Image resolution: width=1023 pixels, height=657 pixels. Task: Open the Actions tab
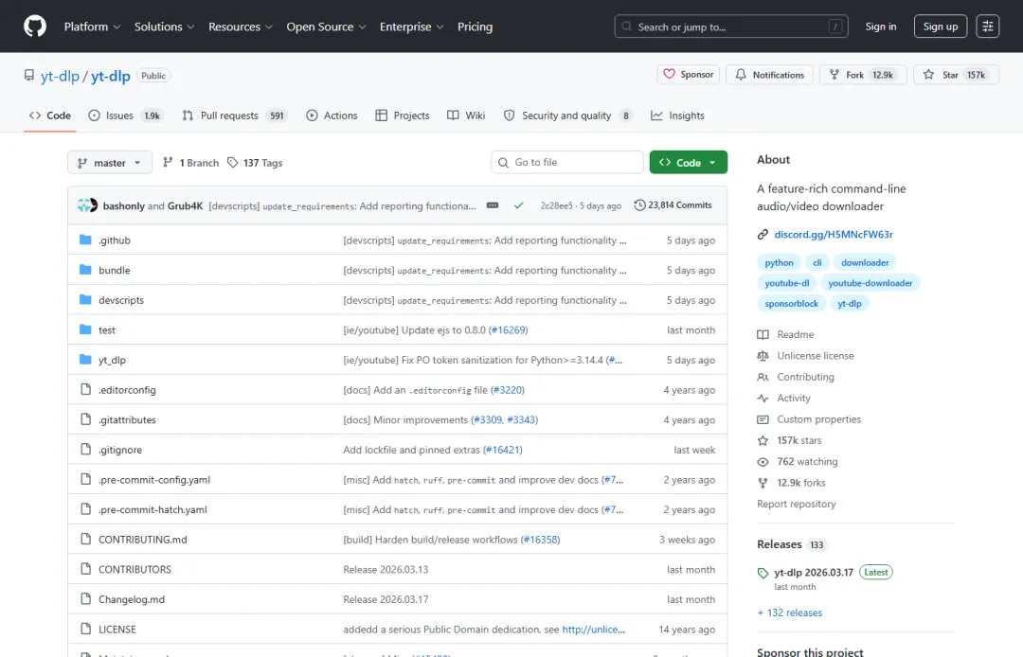(x=332, y=115)
